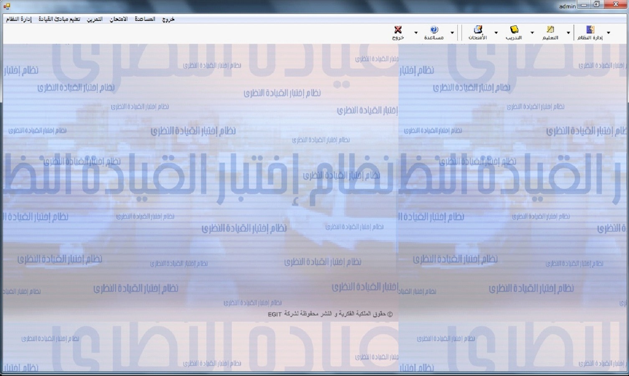Open the إدارة النظام menu in menu bar

[x=19, y=19]
